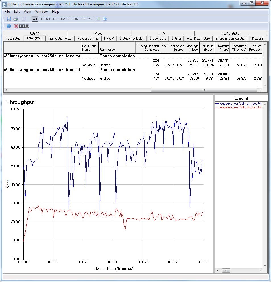Screen dimensions: 271x282
Task: Select the IPTV tab group
Action: (x=162, y=33)
